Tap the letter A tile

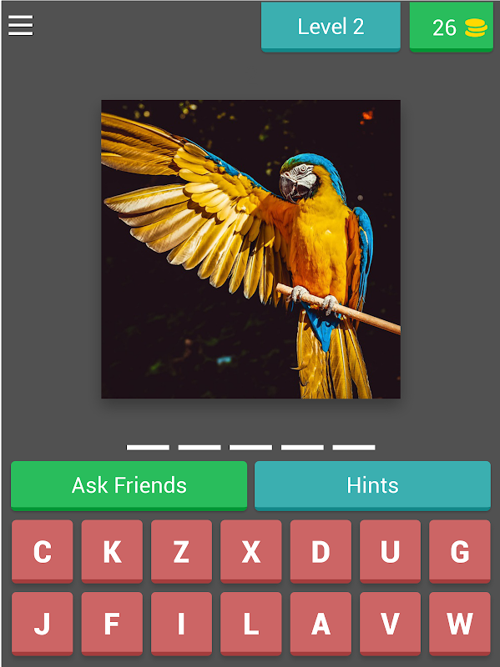pos(321,624)
